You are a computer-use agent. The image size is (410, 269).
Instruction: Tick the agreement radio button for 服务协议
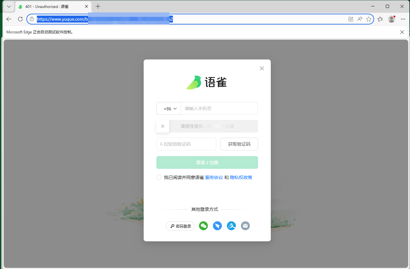pyautogui.click(x=159, y=177)
